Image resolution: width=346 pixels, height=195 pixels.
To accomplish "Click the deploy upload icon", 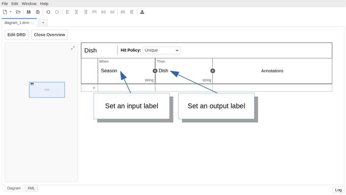I will click(142, 12).
